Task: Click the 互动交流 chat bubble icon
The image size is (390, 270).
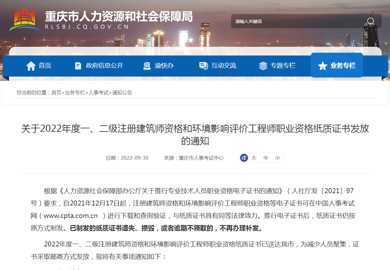Action: click(x=203, y=66)
